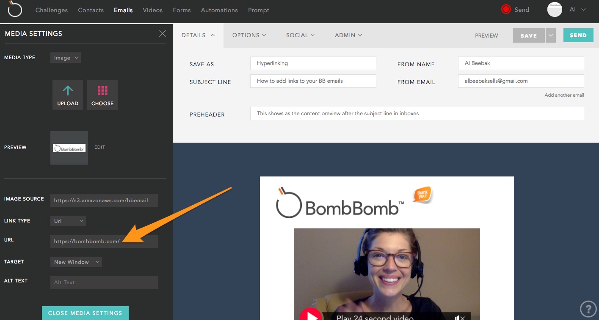599x320 pixels.
Task: Click the BombBomb logo home icon
Action: pos(15,9)
